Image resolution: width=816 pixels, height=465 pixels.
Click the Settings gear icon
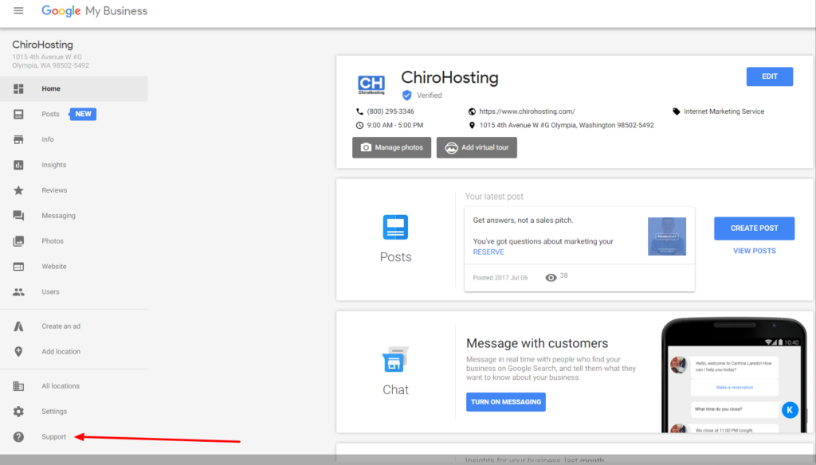click(18, 412)
